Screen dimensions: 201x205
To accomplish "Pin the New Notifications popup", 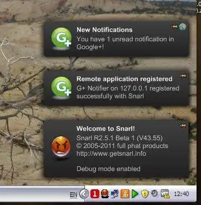I will [x=174, y=27].
